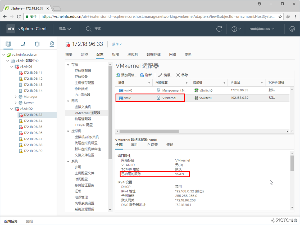Open 时间配置 settings page
Viewport: 300px width, 225px height.
(x=81, y=179)
